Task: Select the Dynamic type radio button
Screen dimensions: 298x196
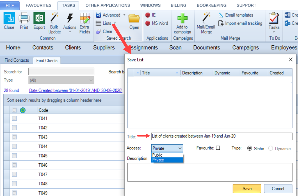Action: click(x=271, y=148)
